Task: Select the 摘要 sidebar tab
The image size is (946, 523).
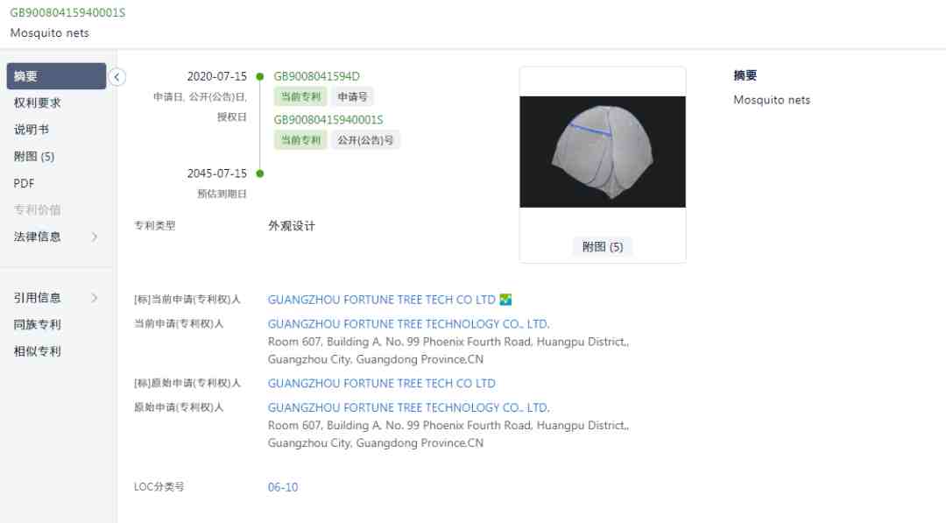Action: (x=56, y=76)
